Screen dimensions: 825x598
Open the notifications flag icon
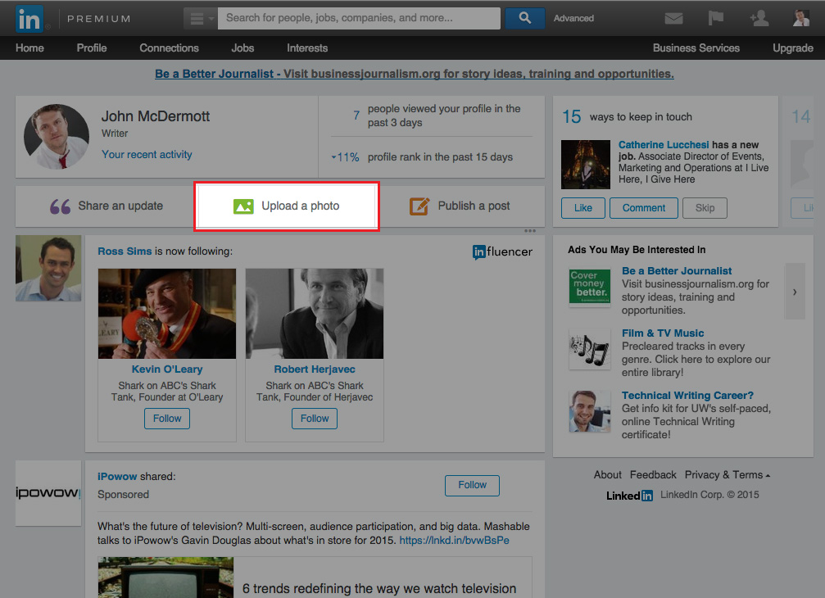(x=716, y=18)
